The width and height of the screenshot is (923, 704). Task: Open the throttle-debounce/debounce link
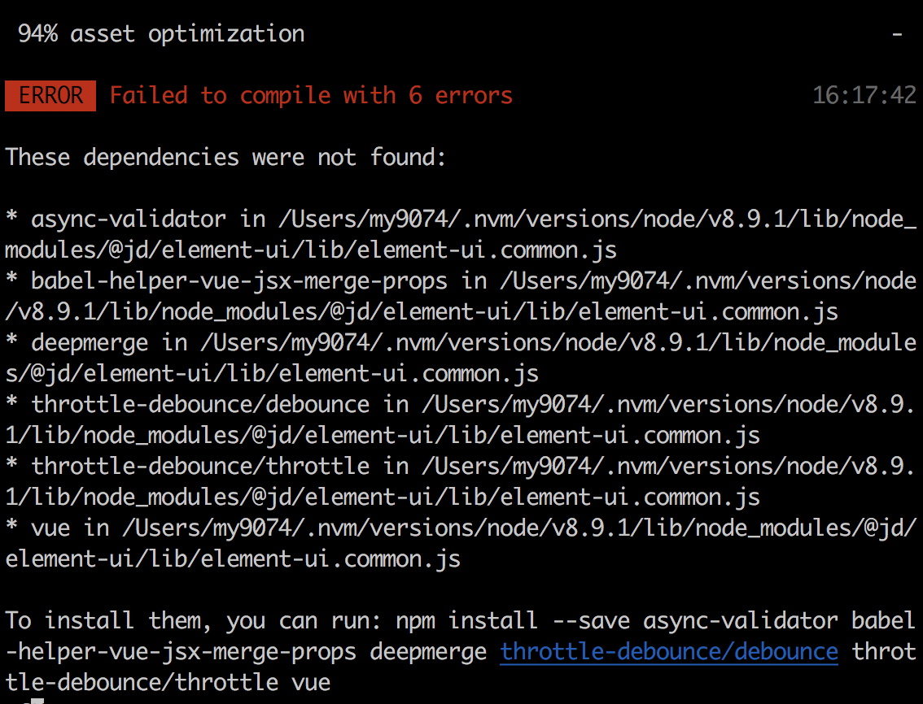pos(669,652)
